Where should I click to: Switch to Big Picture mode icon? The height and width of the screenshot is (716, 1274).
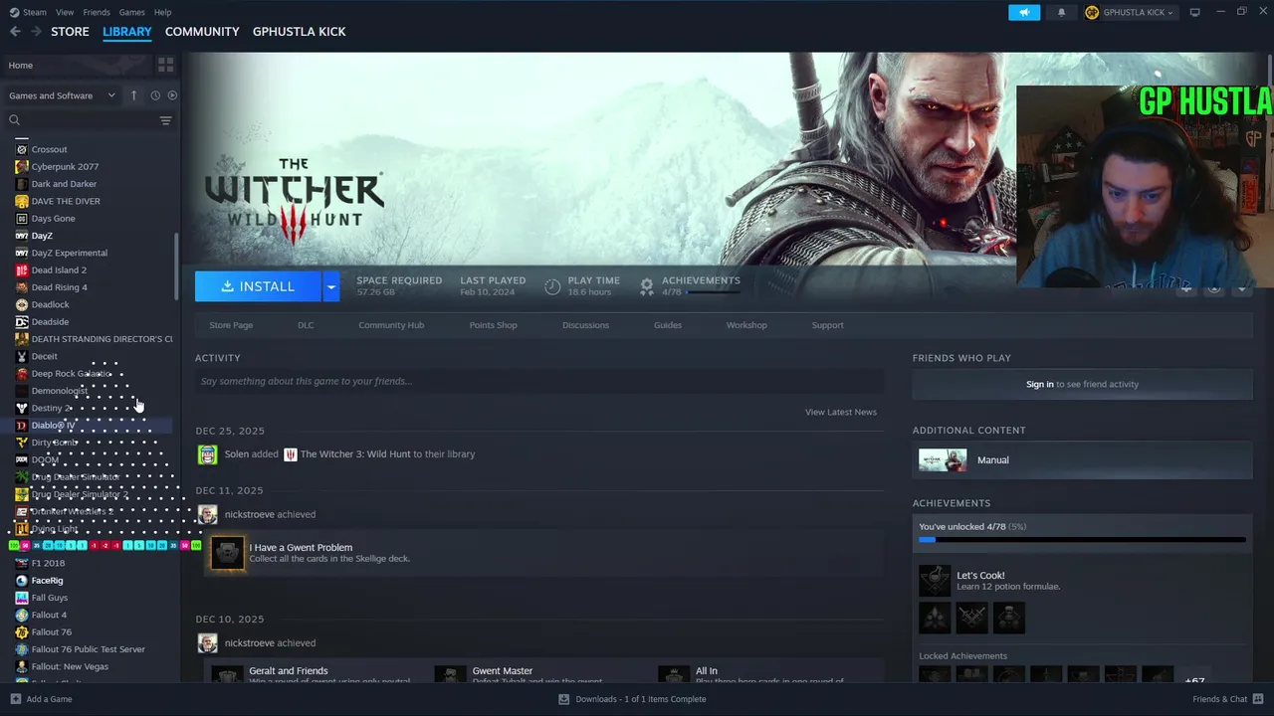point(1195,12)
